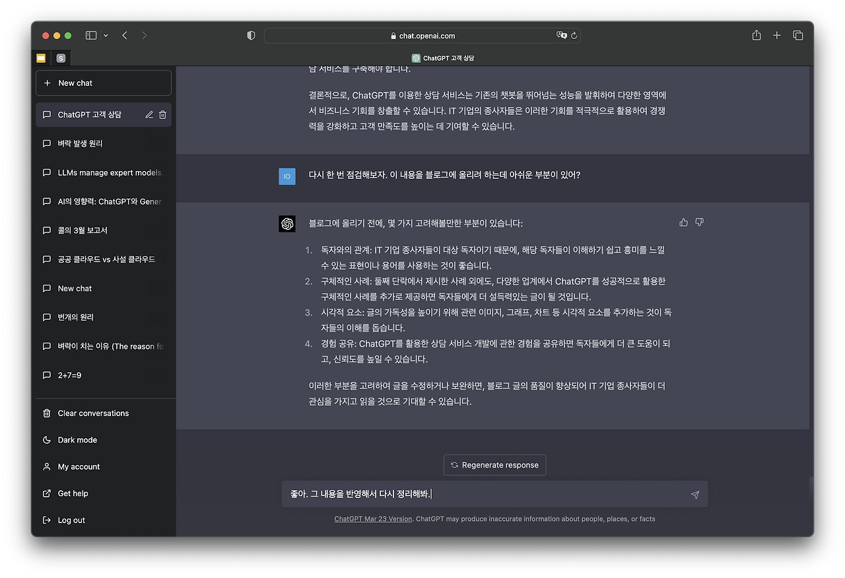Click the New chat plus icon
Screen dimensions: 845x578
pyautogui.click(x=47, y=83)
